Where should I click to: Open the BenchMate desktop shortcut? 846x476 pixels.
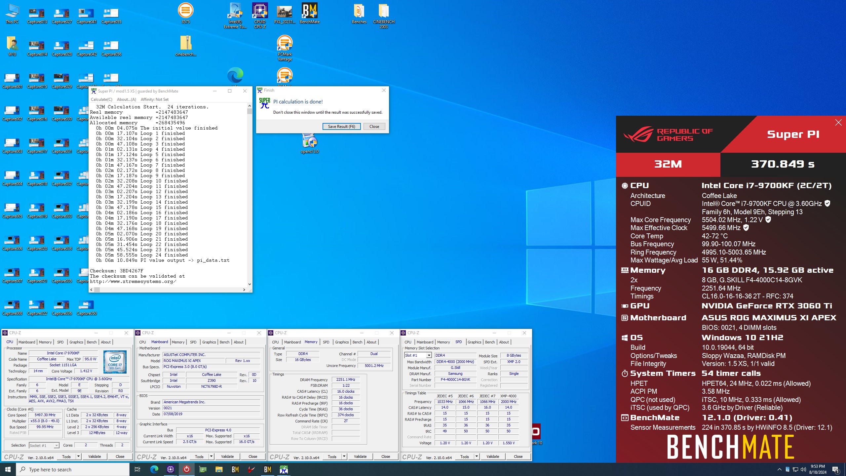point(310,14)
